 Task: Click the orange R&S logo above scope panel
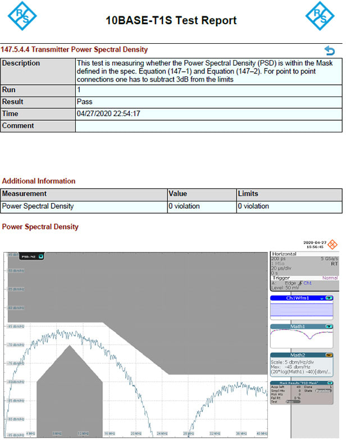pos(333,244)
